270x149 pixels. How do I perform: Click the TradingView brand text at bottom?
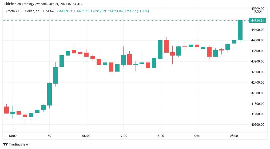tap(18, 144)
